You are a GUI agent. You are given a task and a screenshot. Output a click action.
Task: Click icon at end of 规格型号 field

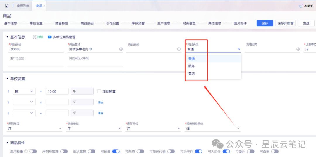298,49
